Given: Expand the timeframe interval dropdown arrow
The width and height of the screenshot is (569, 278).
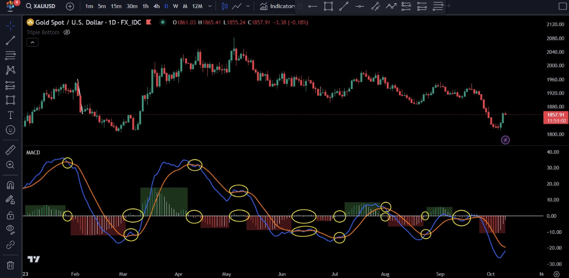Looking at the screenshot, I should 210,6.
